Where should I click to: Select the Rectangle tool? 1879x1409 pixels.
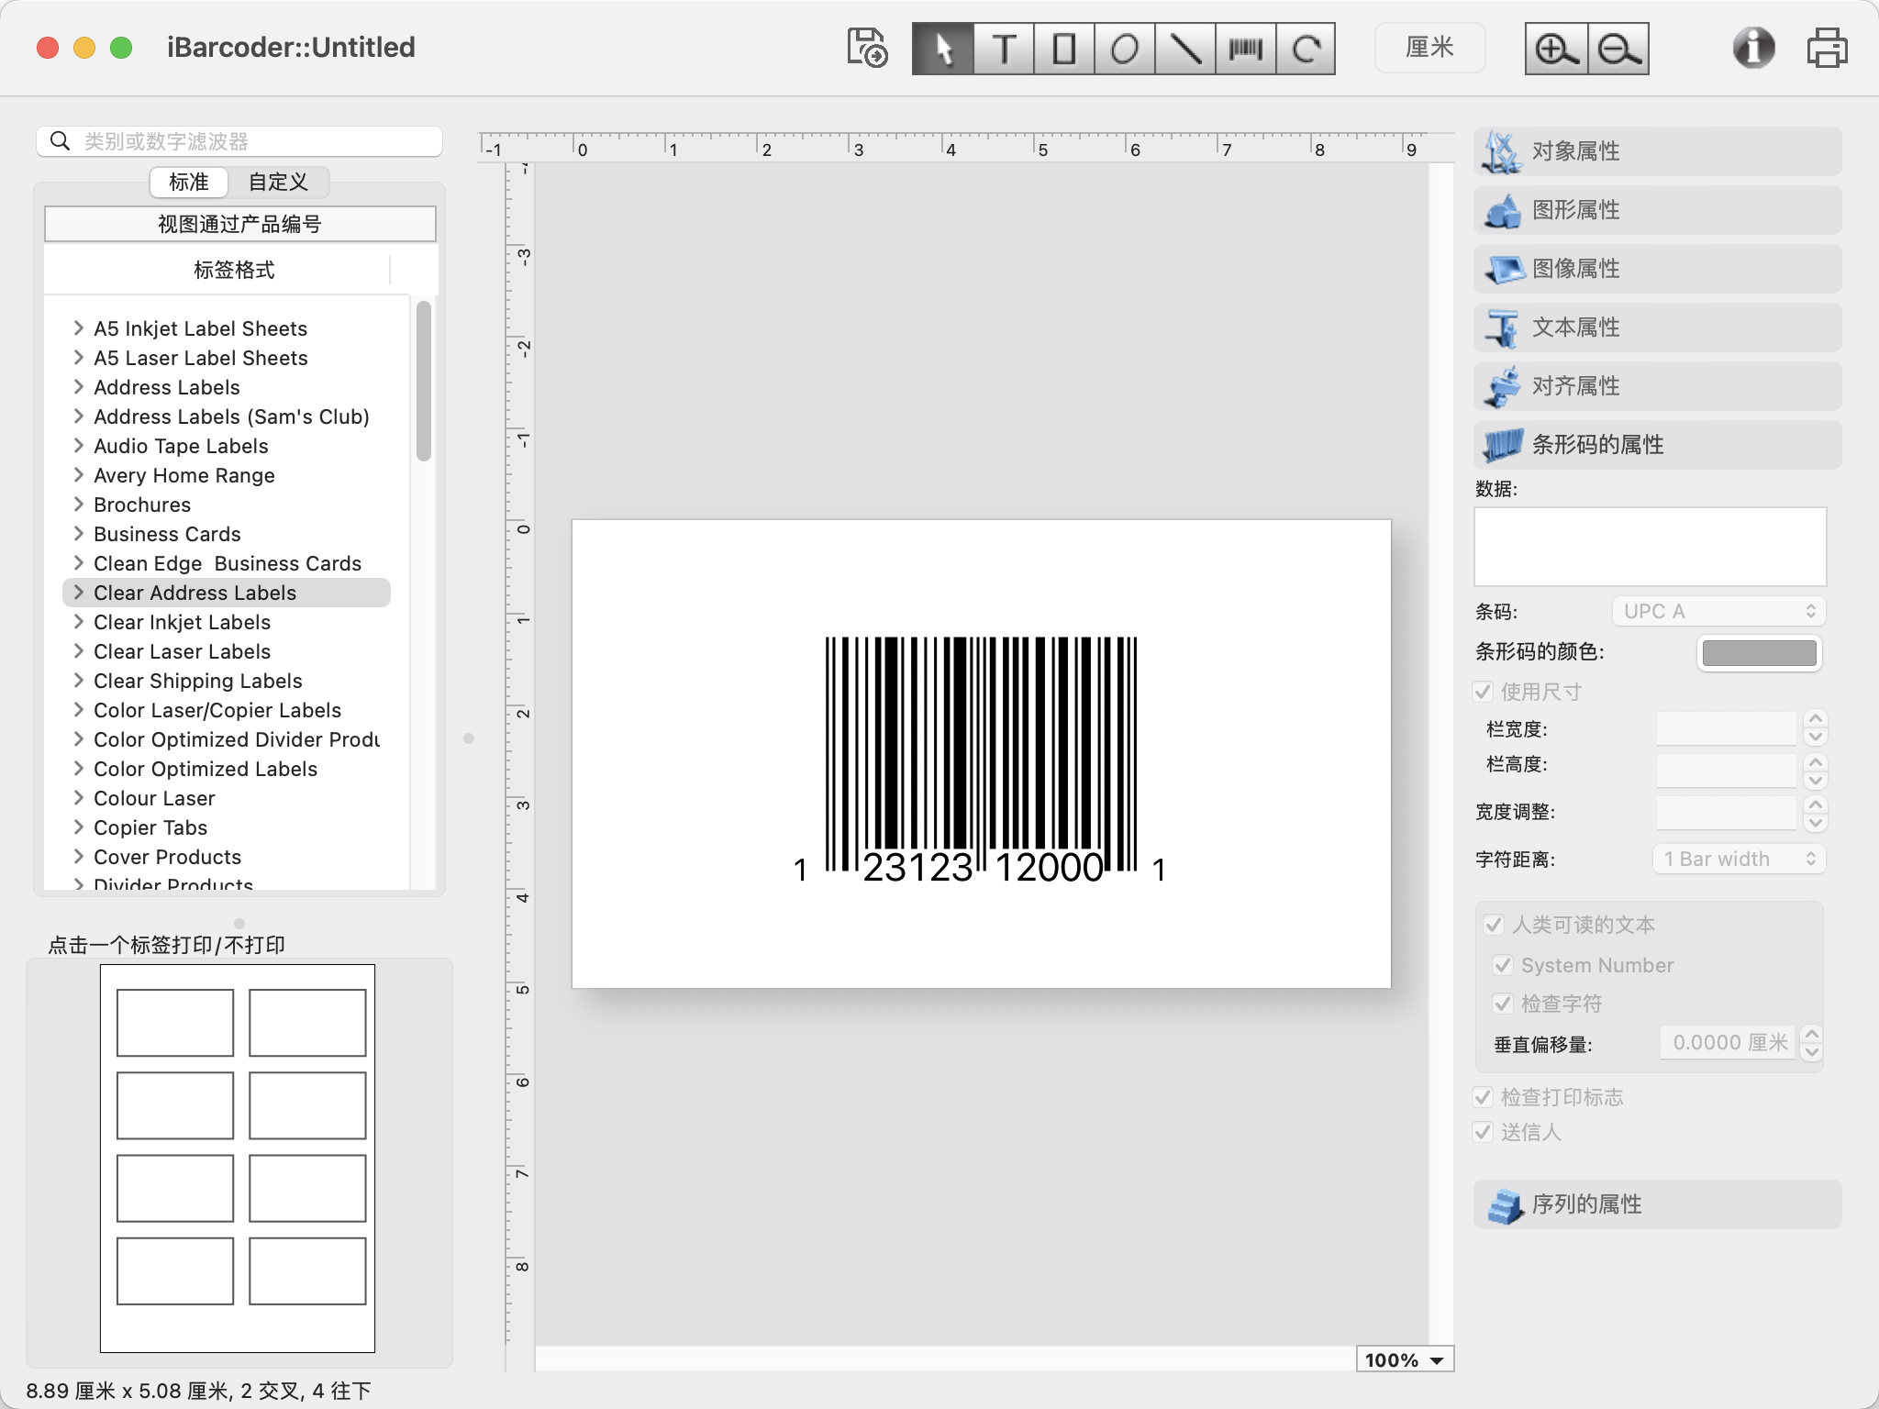point(1062,48)
